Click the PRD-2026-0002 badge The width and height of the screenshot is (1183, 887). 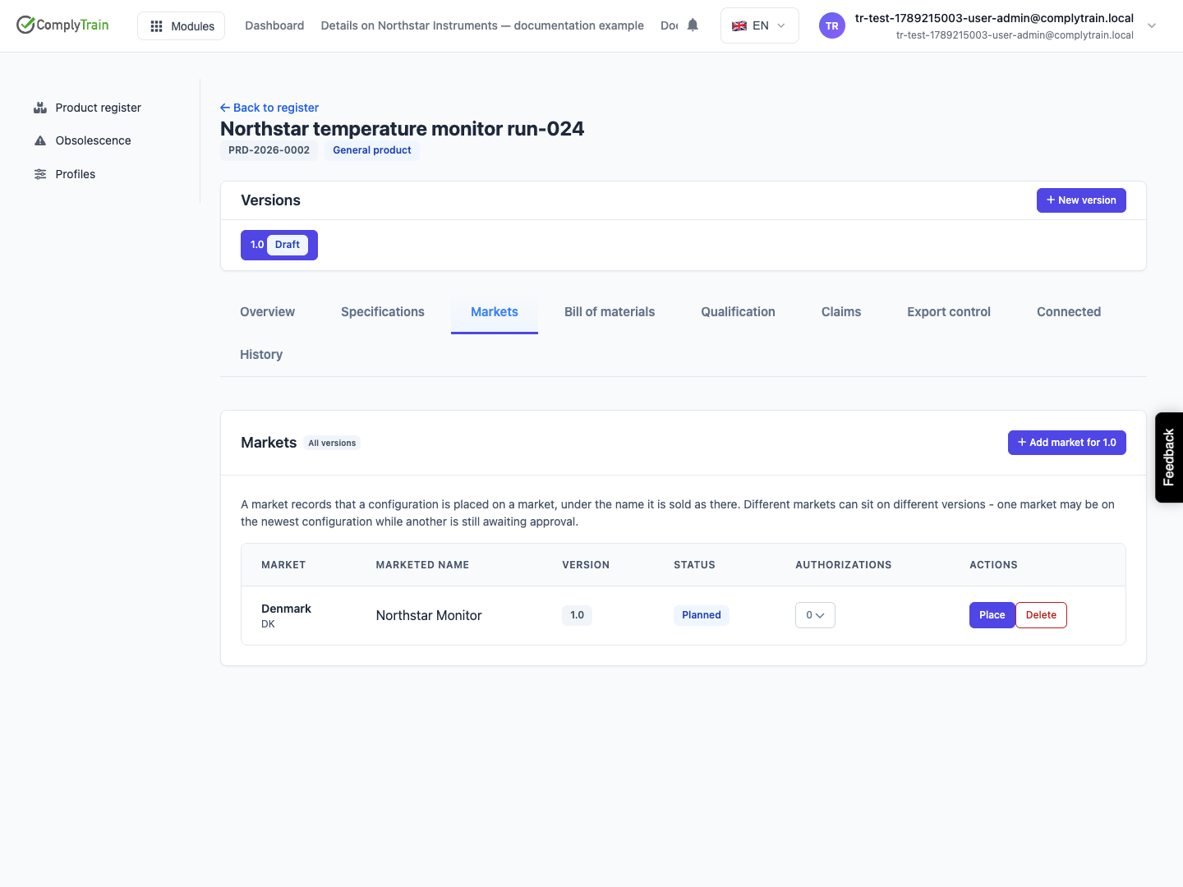269,150
